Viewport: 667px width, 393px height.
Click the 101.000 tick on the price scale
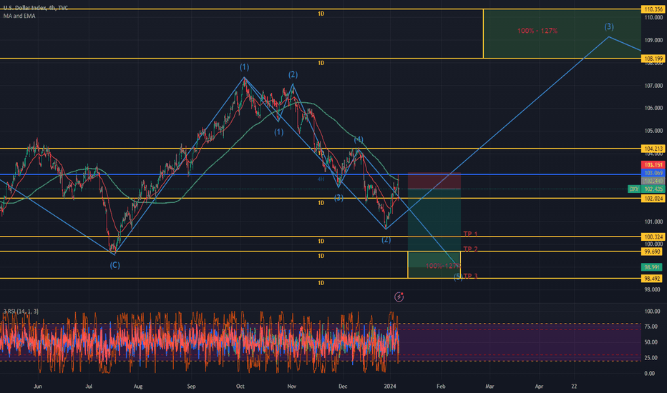click(x=653, y=222)
